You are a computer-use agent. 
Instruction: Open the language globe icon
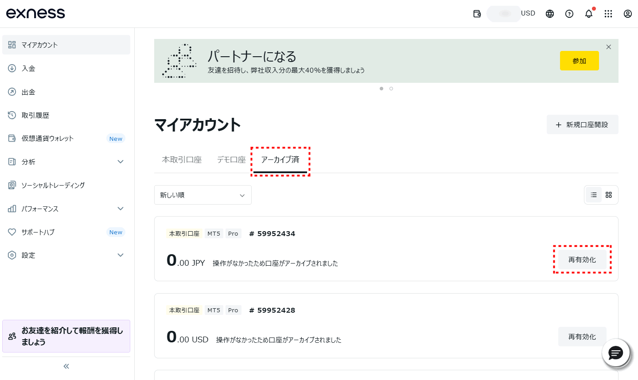click(550, 14)
